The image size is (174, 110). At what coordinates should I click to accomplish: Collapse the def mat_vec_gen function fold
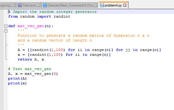click(6, 26)
